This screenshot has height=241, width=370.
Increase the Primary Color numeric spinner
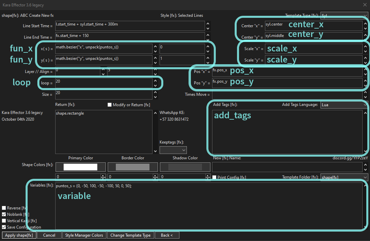pos(103,175)
